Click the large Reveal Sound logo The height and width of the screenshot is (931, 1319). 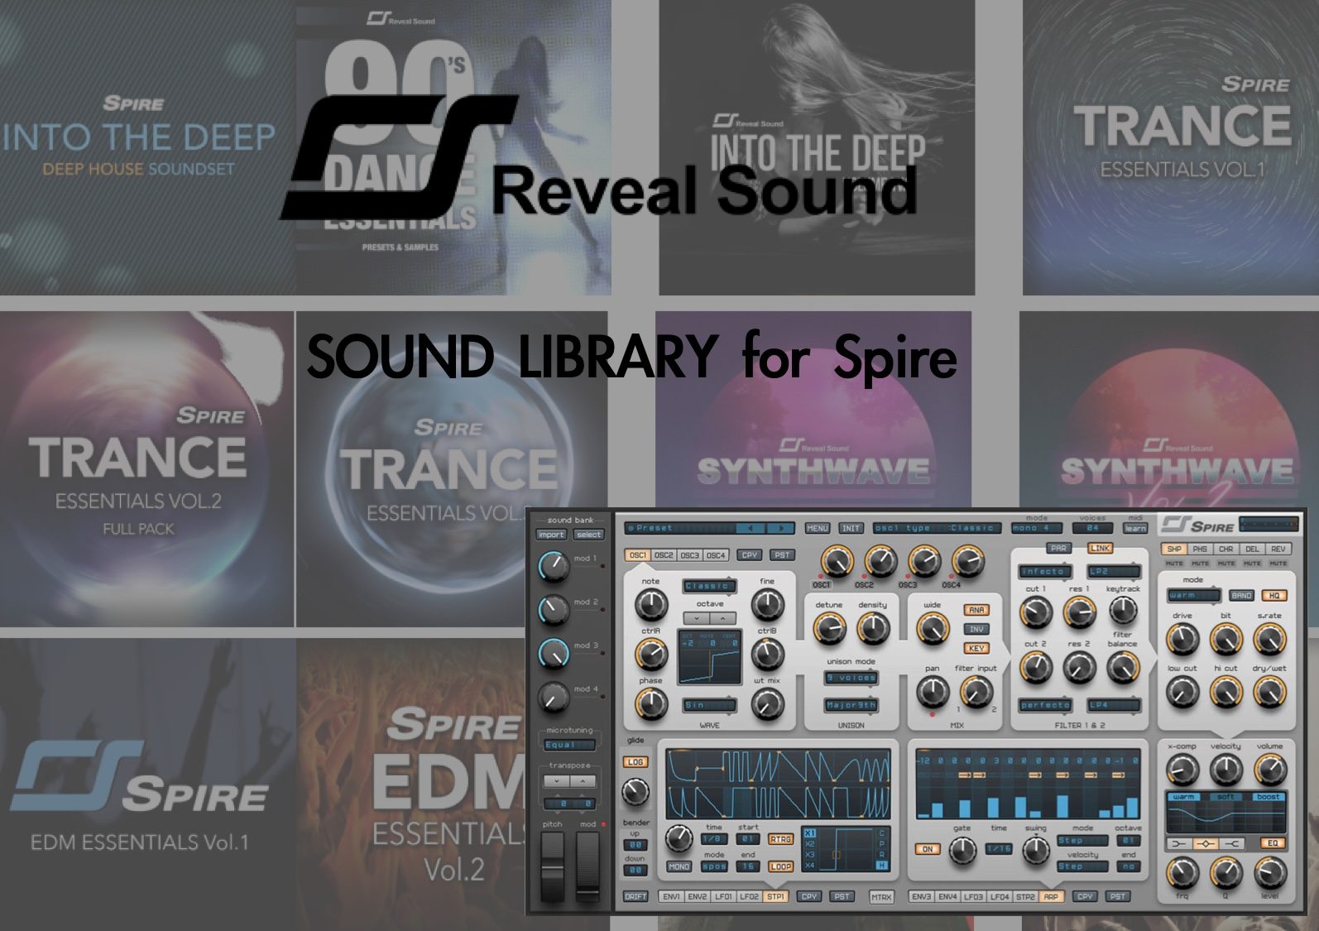598,157
